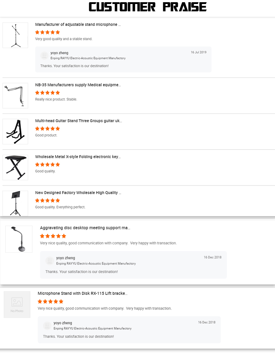Click the music sheet stand thumbnail
Image resolution: width=275 pixels, height=353 pixels.
[15, 203]
